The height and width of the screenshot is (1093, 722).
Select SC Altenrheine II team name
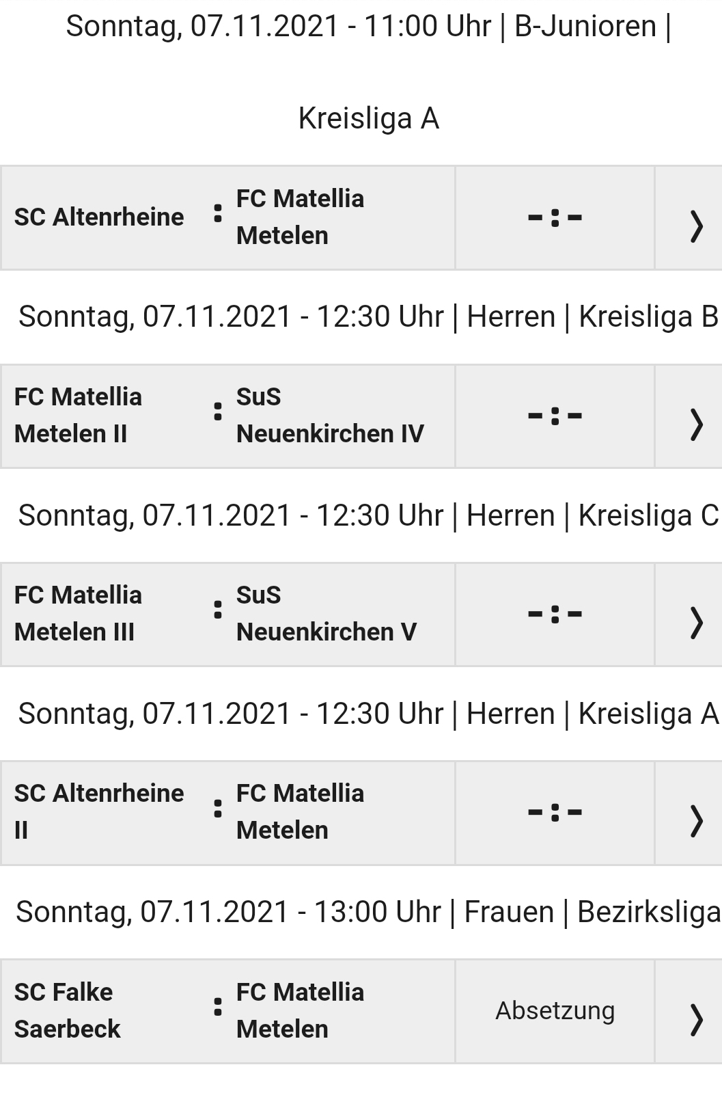99,812
